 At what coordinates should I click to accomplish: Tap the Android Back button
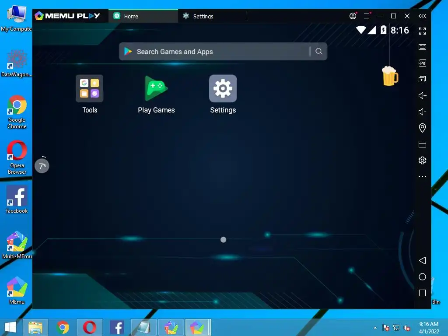(422, 260)
